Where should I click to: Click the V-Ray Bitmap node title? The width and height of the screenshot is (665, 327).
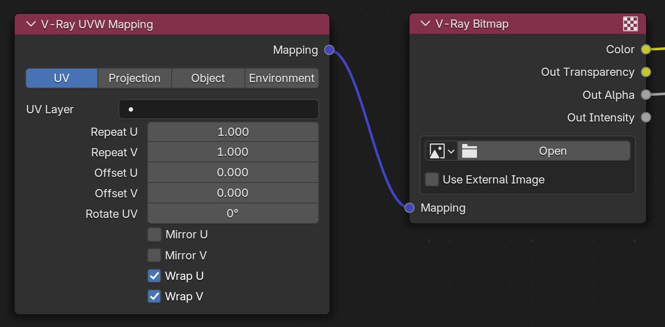coord(472,24)
